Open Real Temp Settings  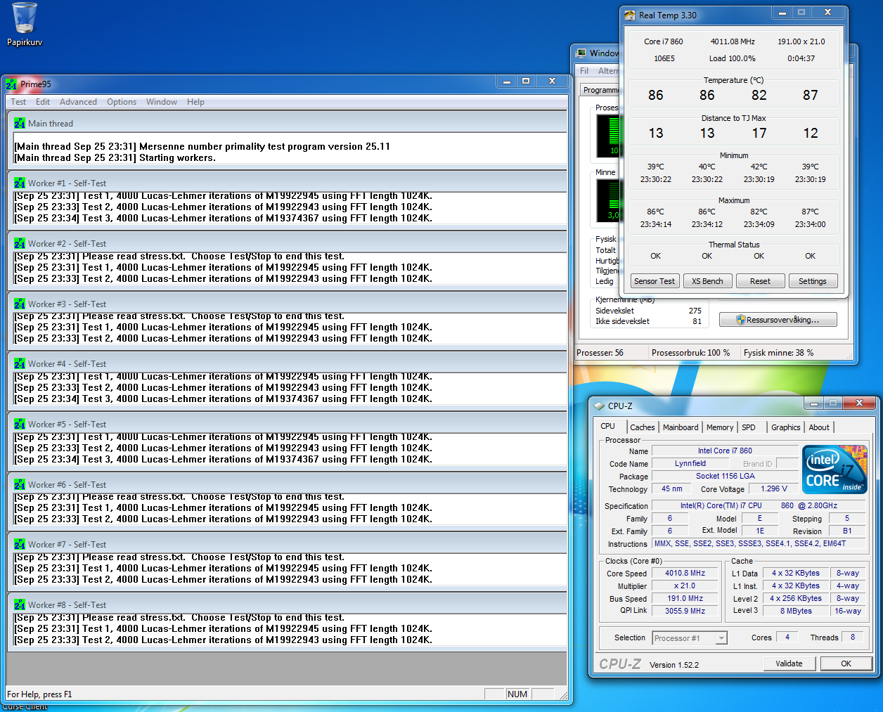813,281
